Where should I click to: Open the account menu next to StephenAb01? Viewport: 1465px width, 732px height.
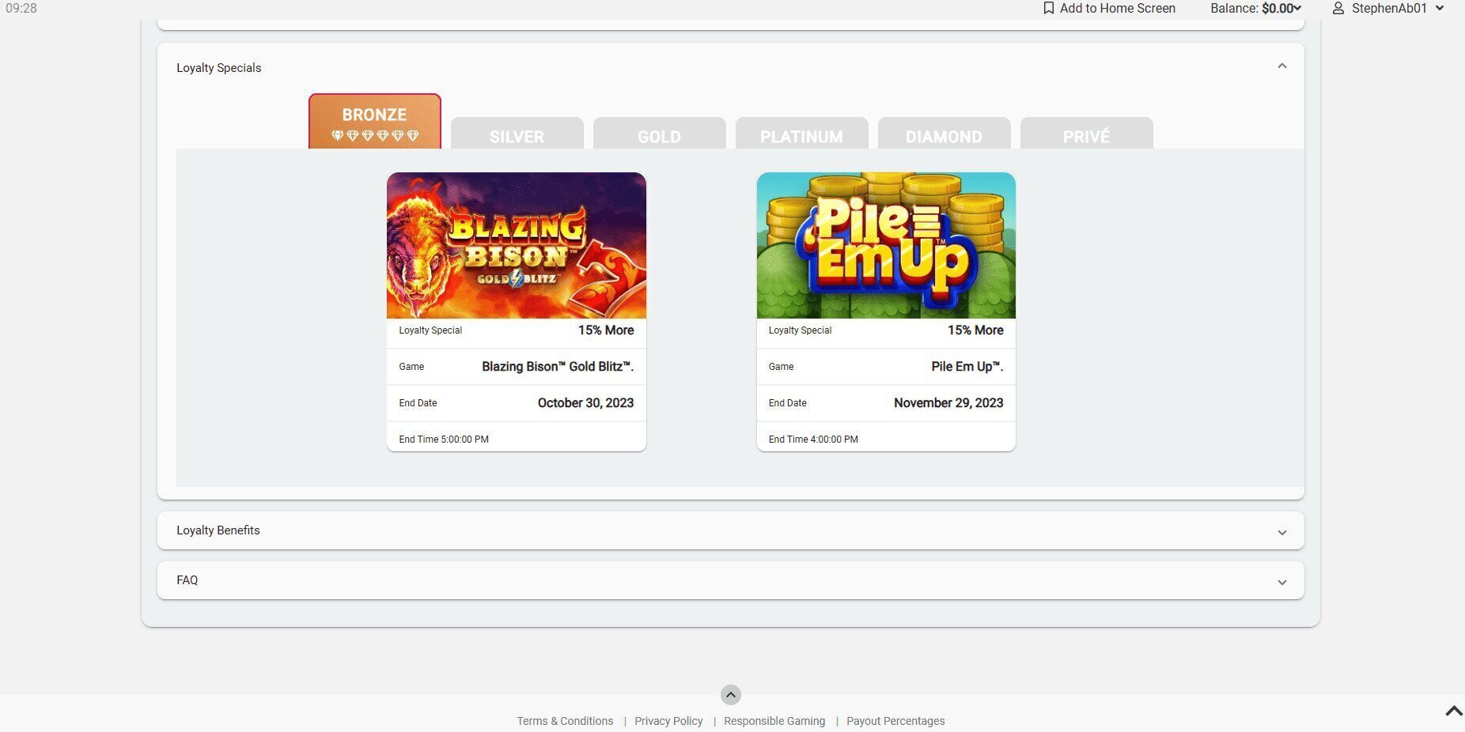(1440, 8)
